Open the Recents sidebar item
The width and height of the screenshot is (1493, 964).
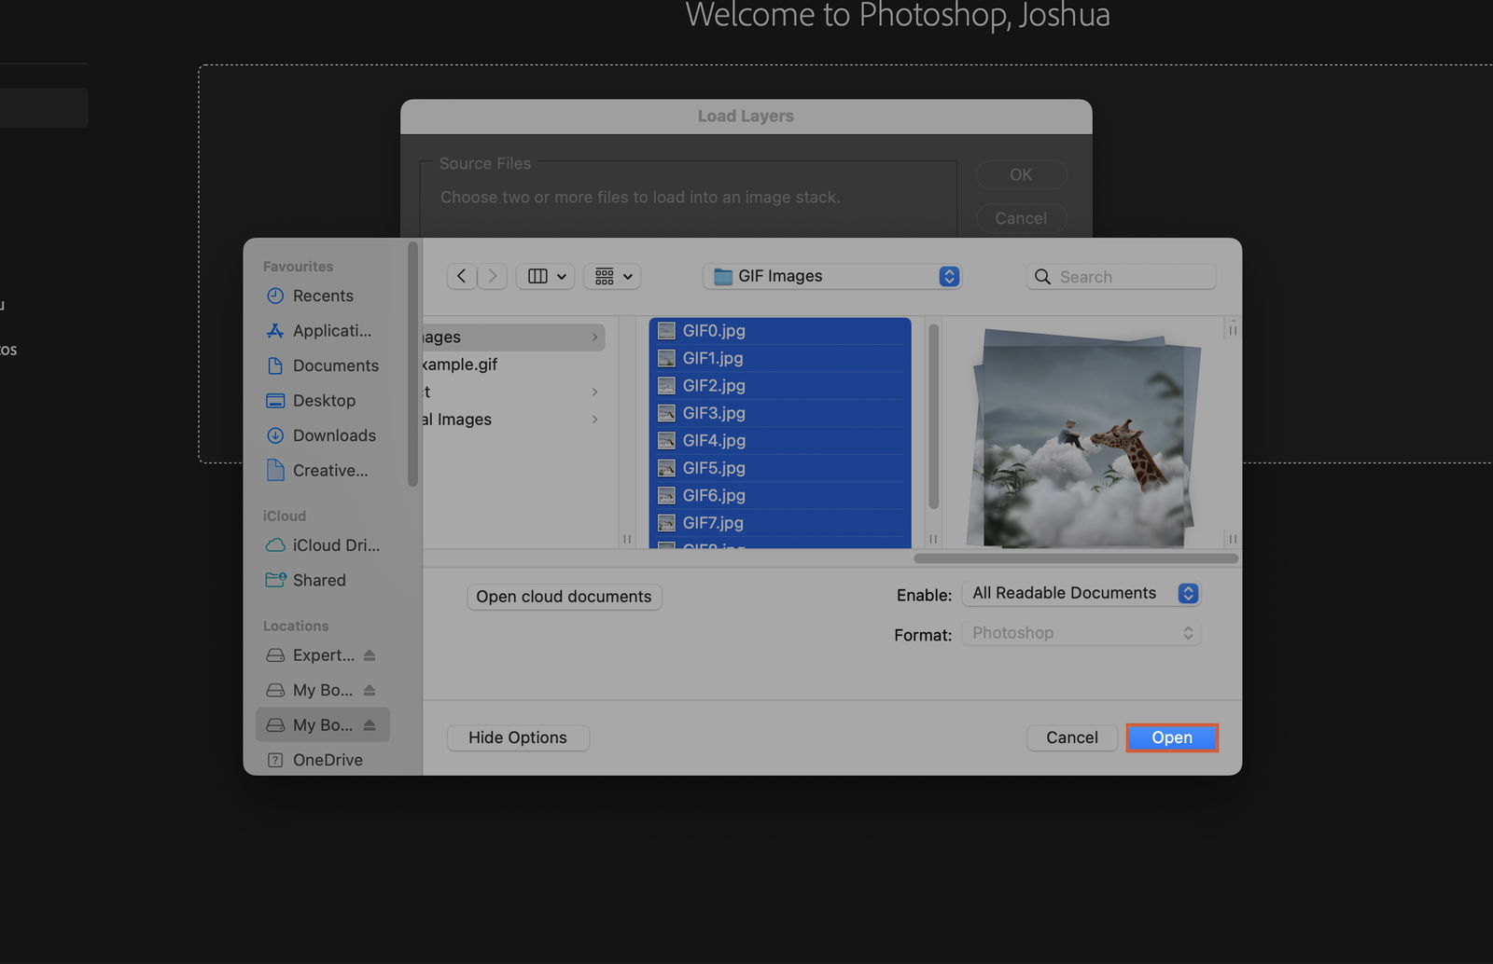coord(322,296)
